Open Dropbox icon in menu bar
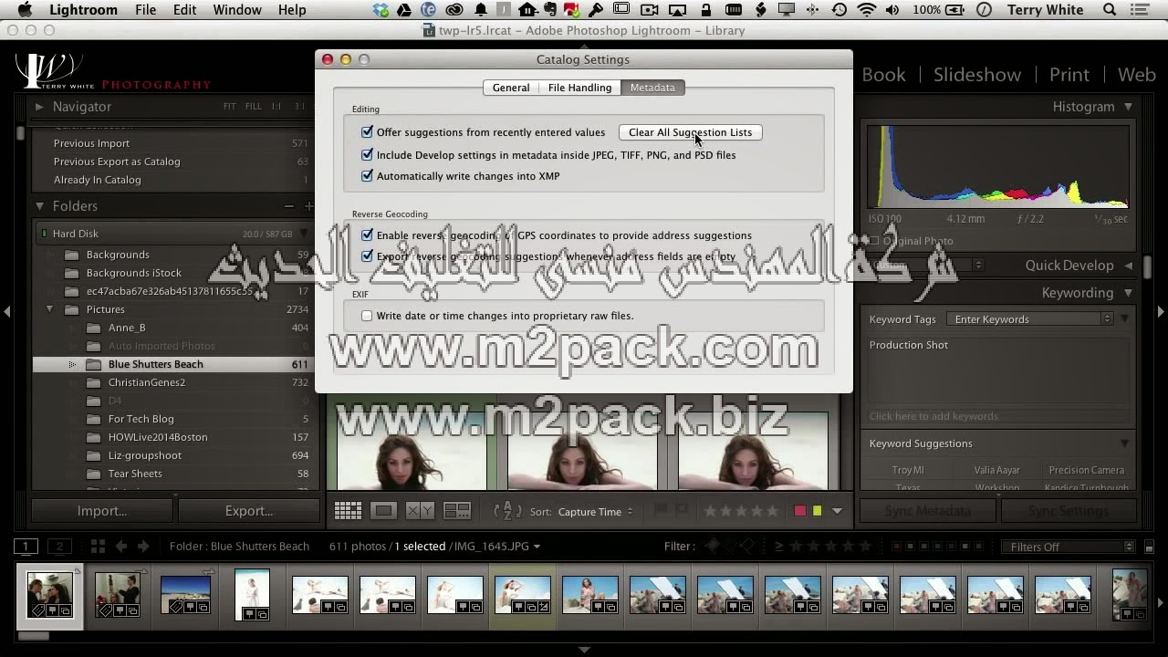 381,10
